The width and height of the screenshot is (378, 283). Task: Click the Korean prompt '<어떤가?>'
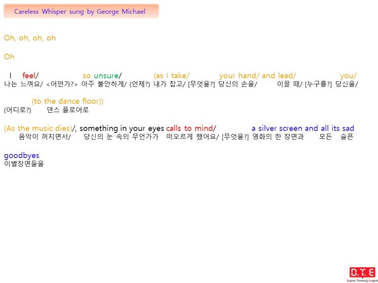pos(62,84)
